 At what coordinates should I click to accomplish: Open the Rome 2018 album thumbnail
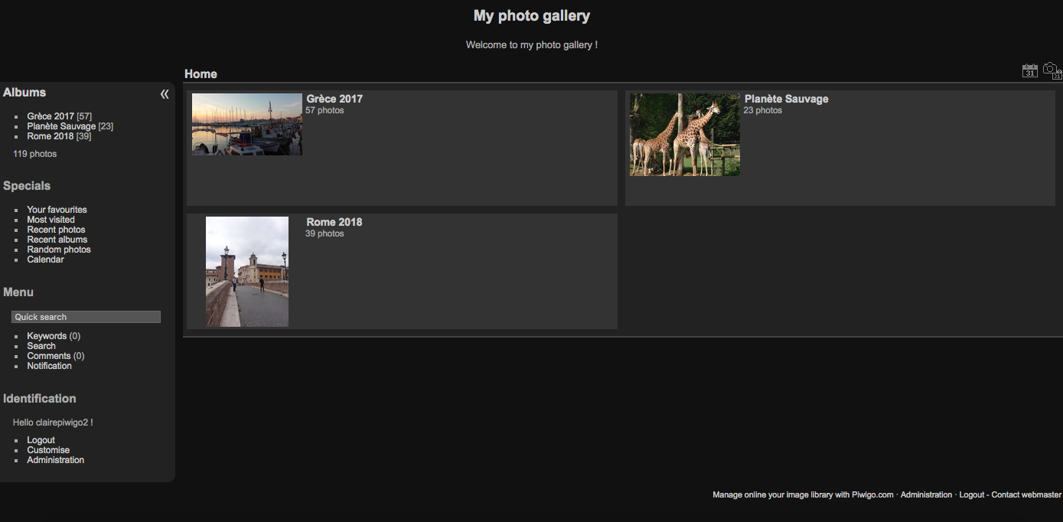point(246,271)
